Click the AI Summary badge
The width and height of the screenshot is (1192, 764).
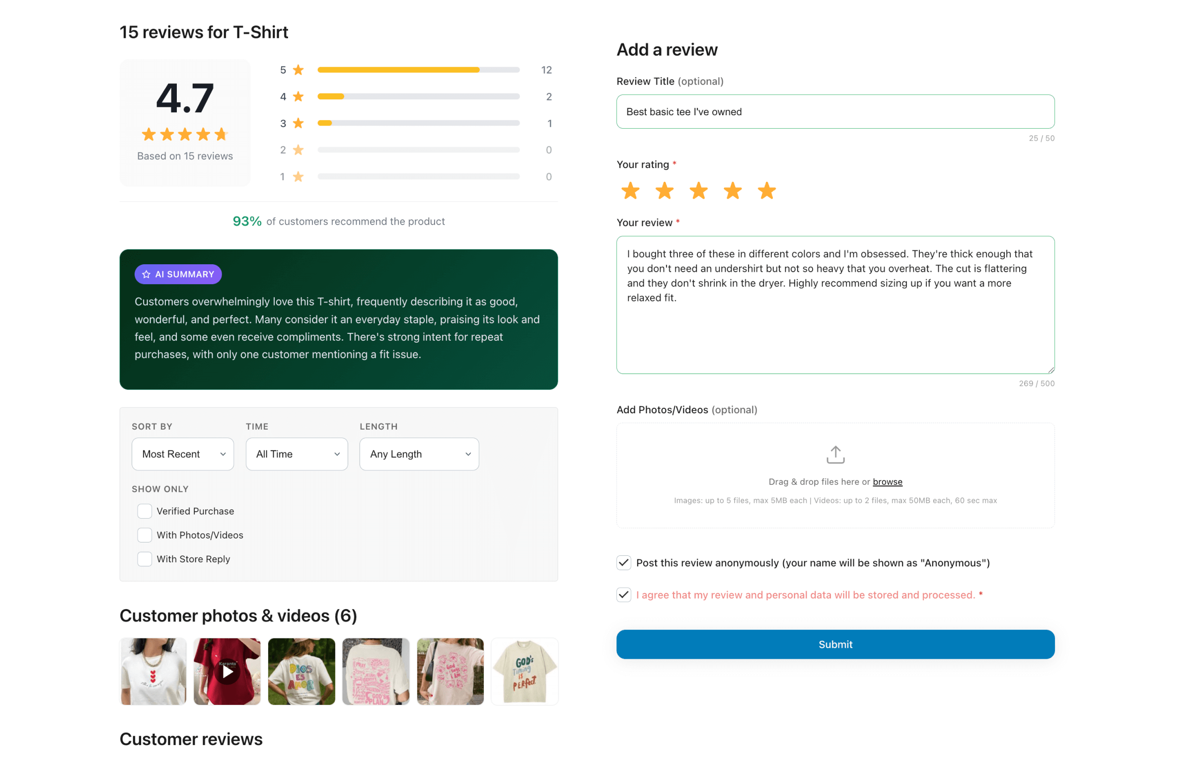[x=178, y=274]
